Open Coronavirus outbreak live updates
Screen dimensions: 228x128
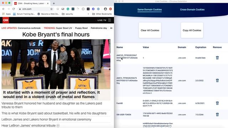click(x=29, y=28)
